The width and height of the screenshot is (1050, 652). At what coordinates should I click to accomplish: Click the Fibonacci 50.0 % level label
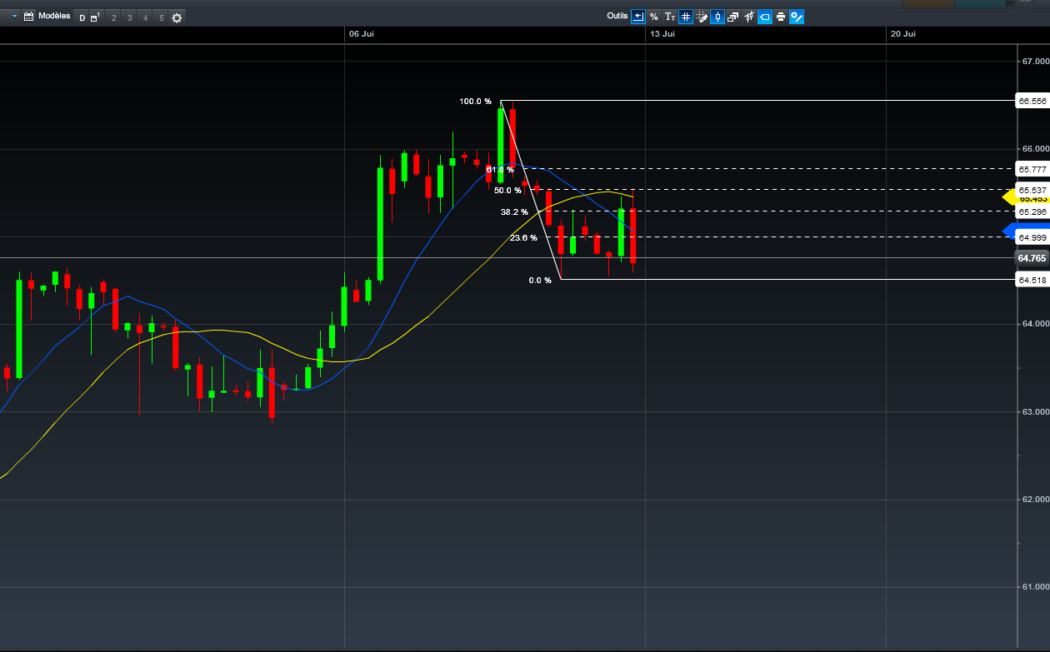pyautogui.click(x=507, y=191)
